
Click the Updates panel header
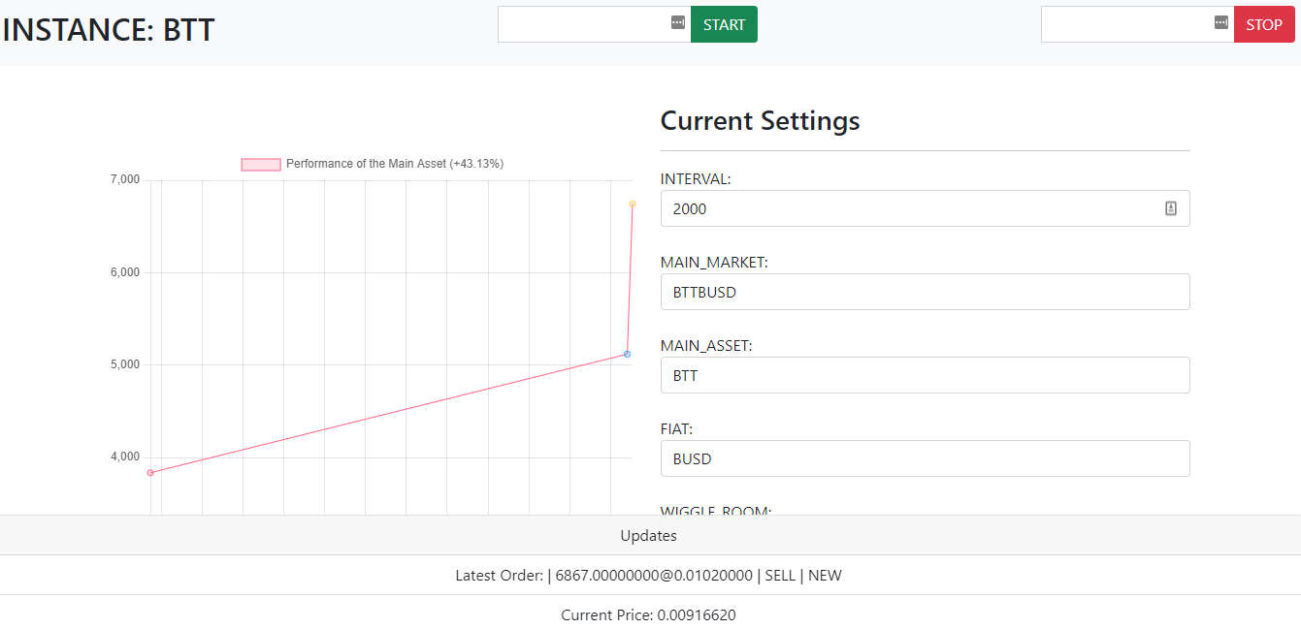coord(649,535)
